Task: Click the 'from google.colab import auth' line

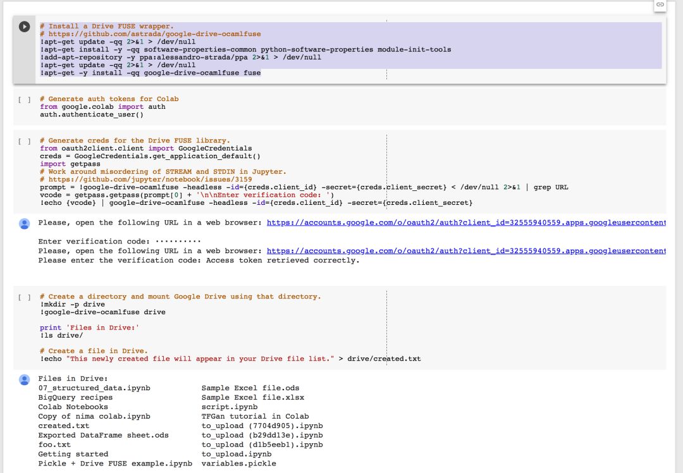Action: point(103,107)
